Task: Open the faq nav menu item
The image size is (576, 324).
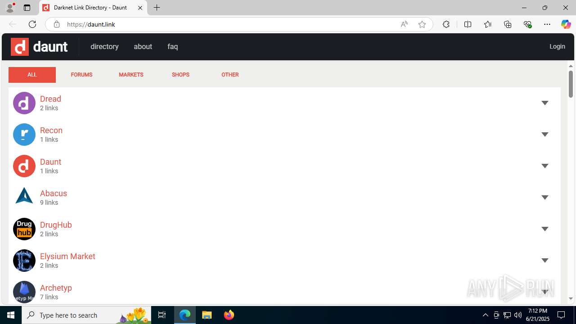Action: [x=173, y=46]
